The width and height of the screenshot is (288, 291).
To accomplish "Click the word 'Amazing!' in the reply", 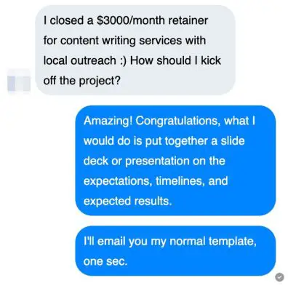I will click(x=108, y=121).
